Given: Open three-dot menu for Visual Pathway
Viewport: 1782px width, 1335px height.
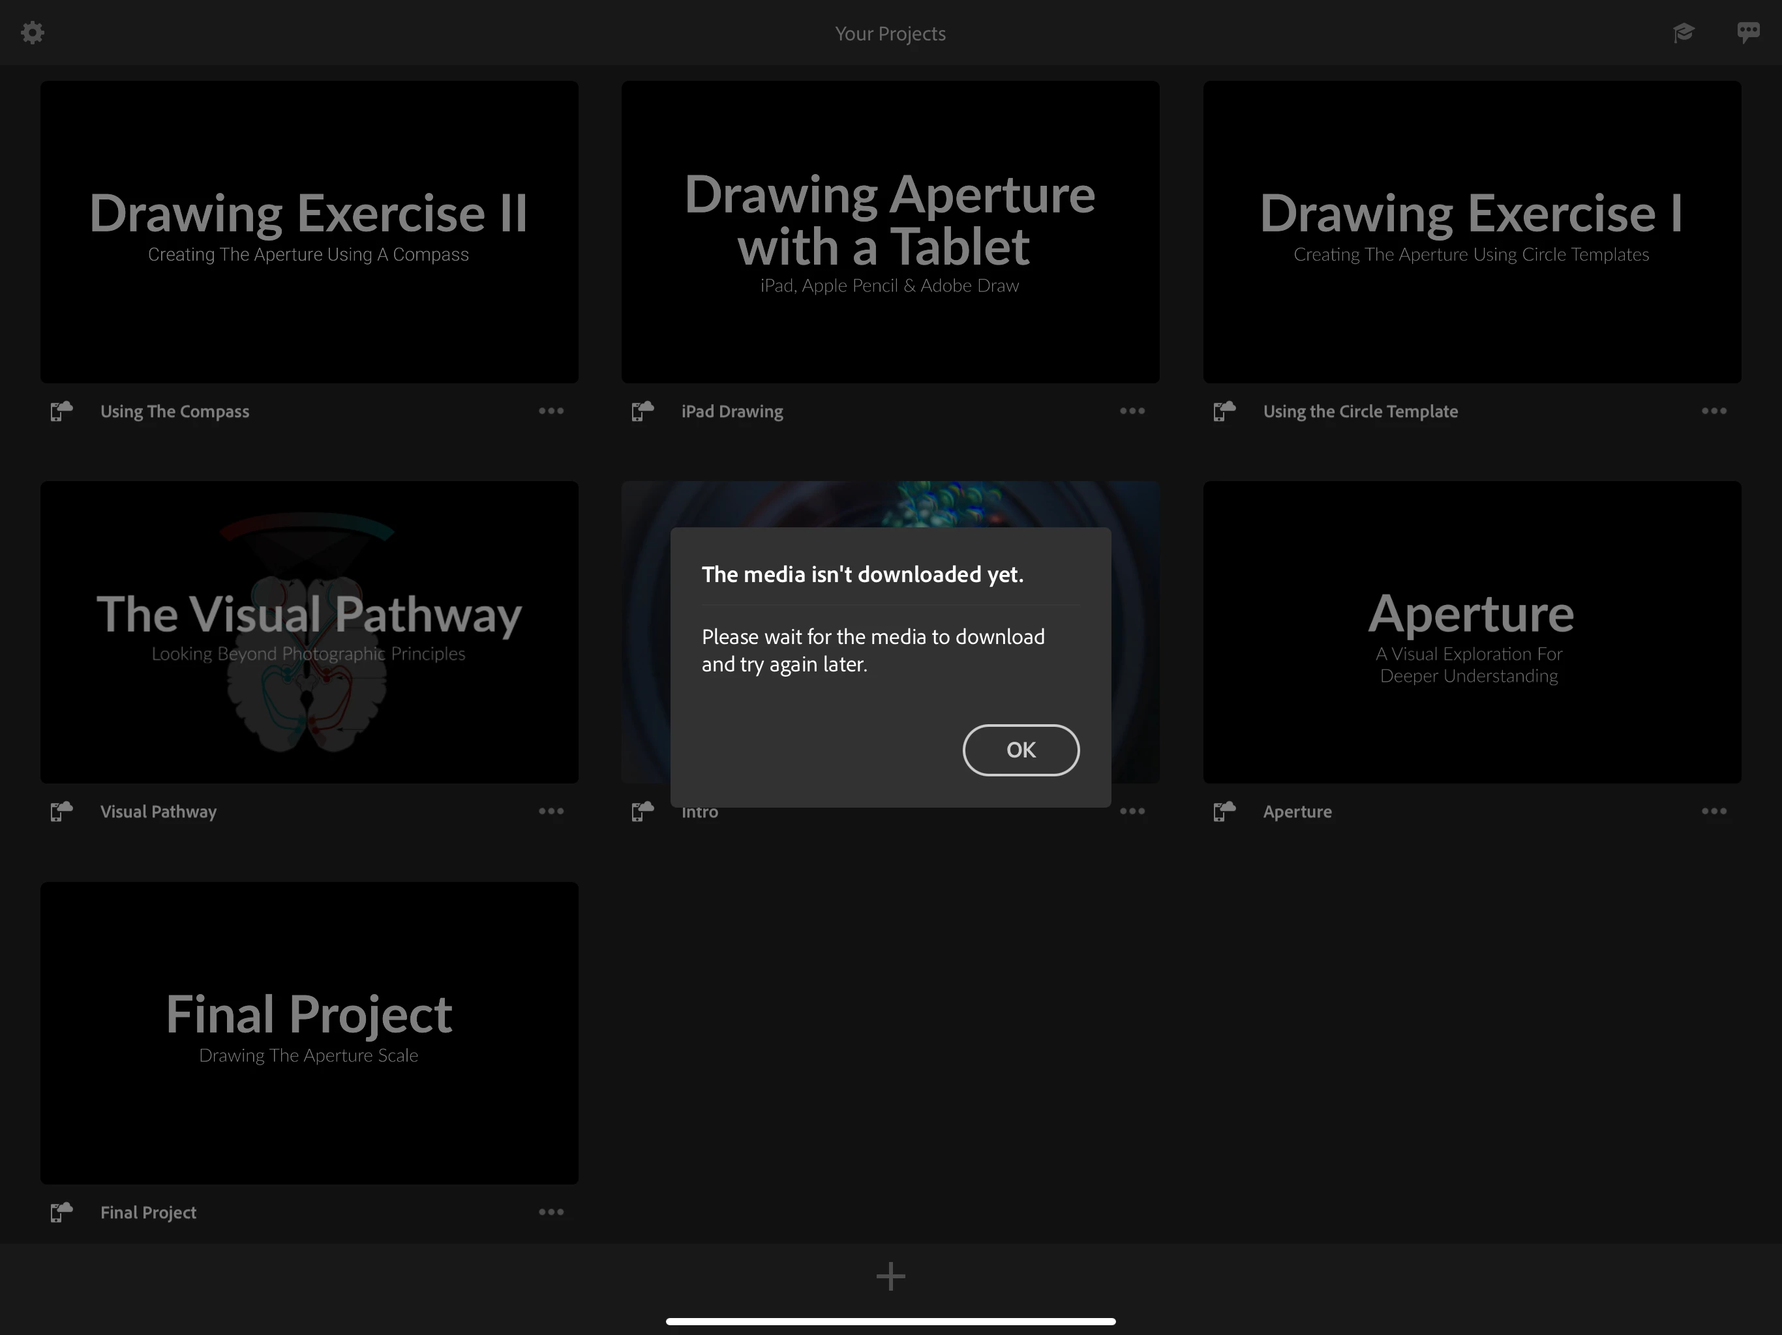Looking at the screenshot, I should (551, 812).
